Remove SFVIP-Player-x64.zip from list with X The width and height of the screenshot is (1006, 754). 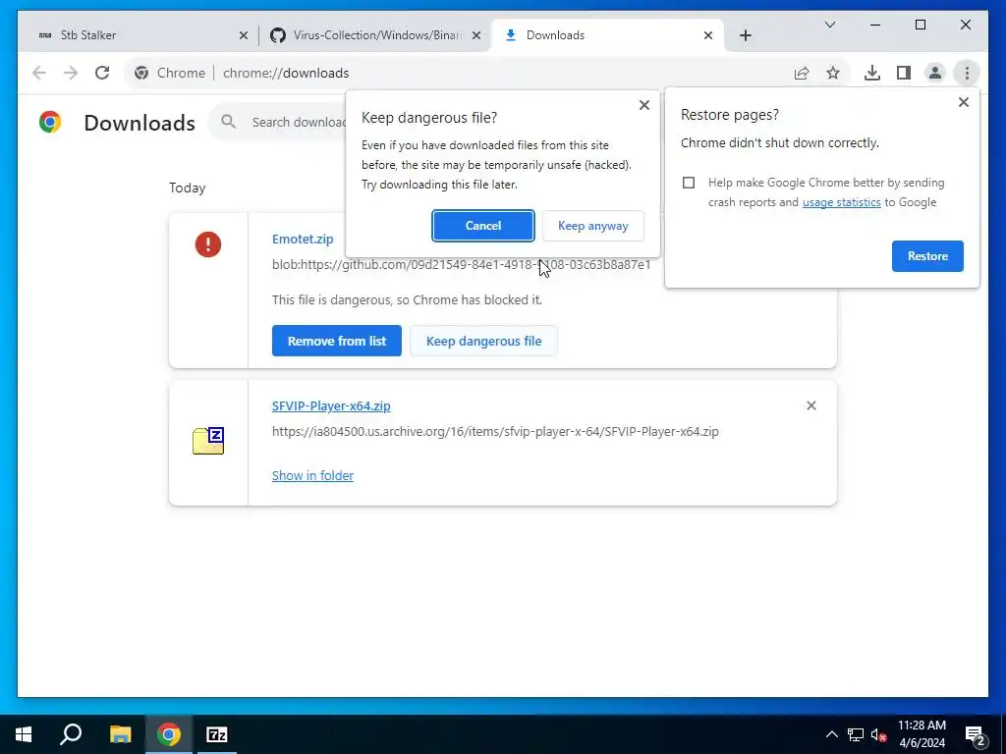pos(810,405)
